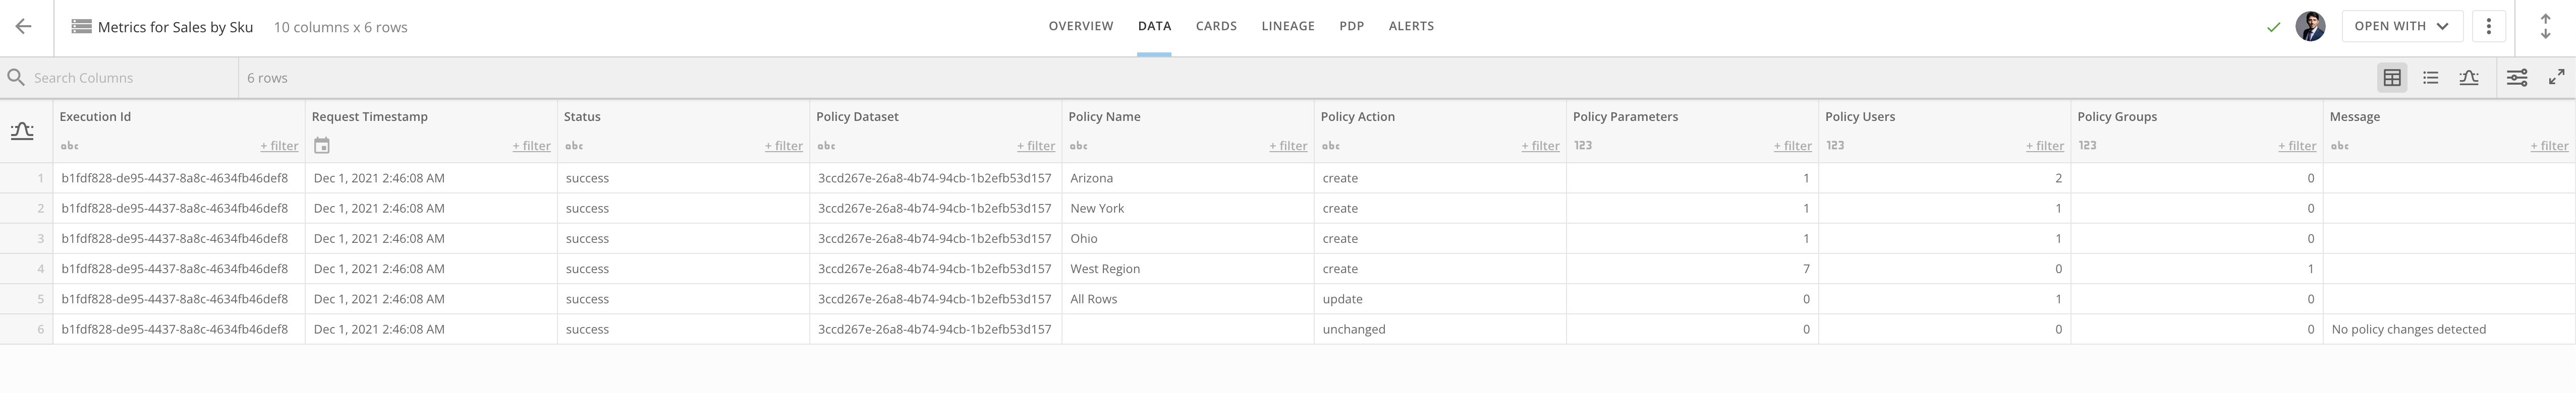Click the user profile avatar
Screen dimensions: 2576x393
click(2310, 26)
